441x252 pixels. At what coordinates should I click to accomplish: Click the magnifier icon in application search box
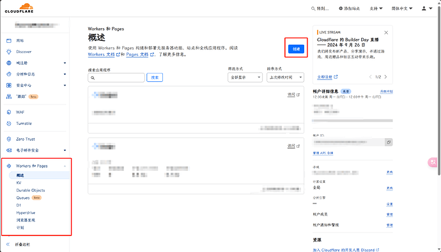[93, 78]
